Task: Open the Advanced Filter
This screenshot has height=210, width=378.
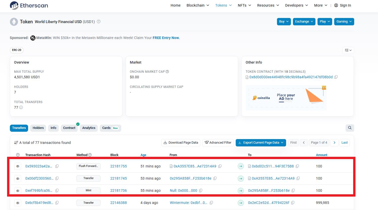Action: coord(218,143)
